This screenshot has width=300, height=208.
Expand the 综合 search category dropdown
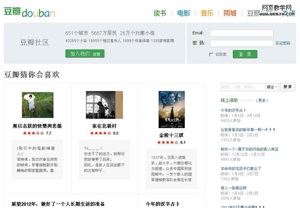(x=272, y=87)
